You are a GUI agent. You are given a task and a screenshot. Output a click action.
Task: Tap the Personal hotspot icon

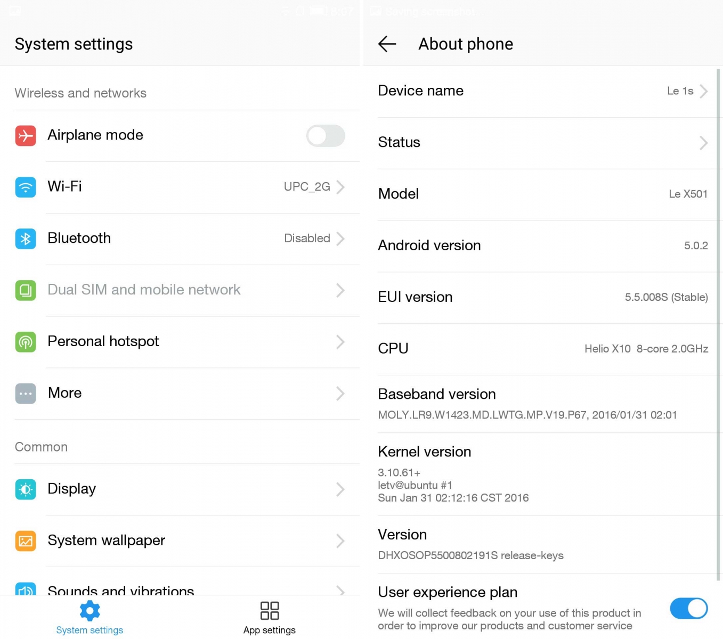point(26,342)
